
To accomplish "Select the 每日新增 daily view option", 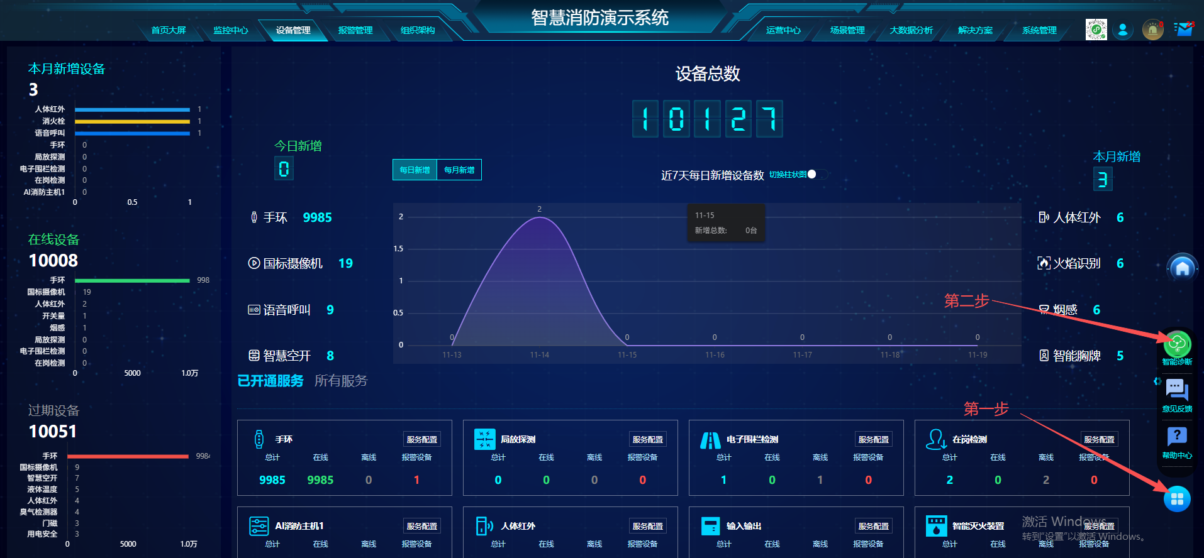I will [415, 170].
